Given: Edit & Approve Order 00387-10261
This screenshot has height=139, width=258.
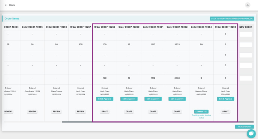Looking at the screenshot, I should point(153,99).
